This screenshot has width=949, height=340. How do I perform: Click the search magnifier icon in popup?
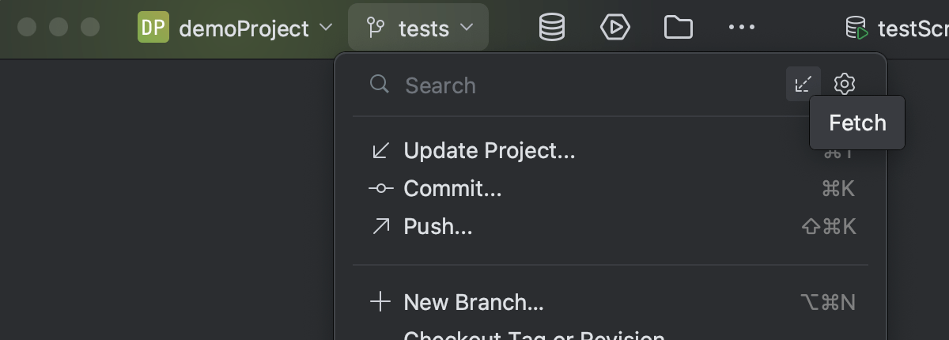click(x=380, y=84)
